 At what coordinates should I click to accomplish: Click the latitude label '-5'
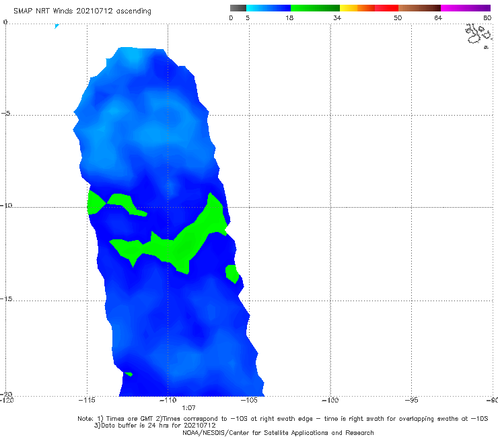[x=5, y=114]
